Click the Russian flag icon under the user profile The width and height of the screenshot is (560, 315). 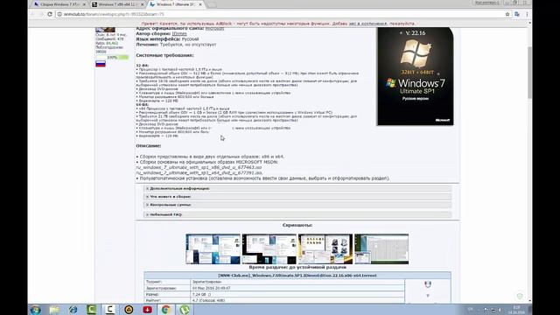point(101,64)
